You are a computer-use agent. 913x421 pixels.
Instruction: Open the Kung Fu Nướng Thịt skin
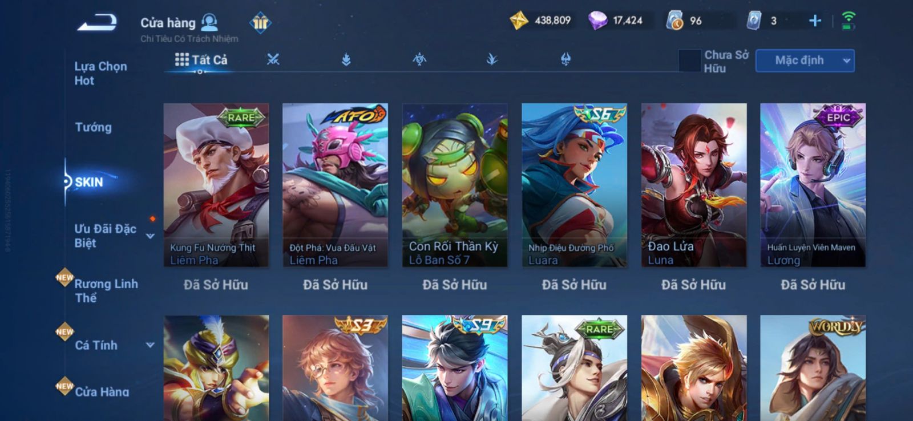216,185
